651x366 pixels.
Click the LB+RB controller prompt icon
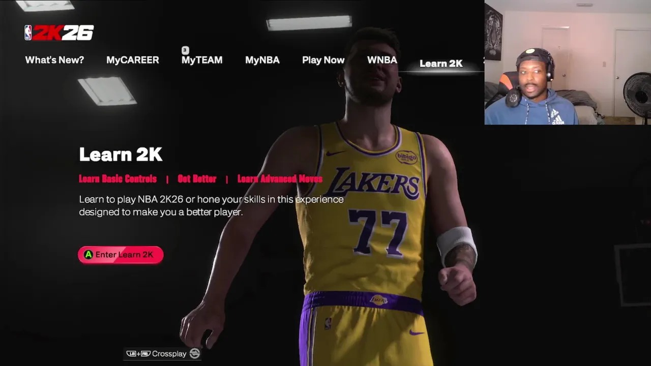(138, 354)
